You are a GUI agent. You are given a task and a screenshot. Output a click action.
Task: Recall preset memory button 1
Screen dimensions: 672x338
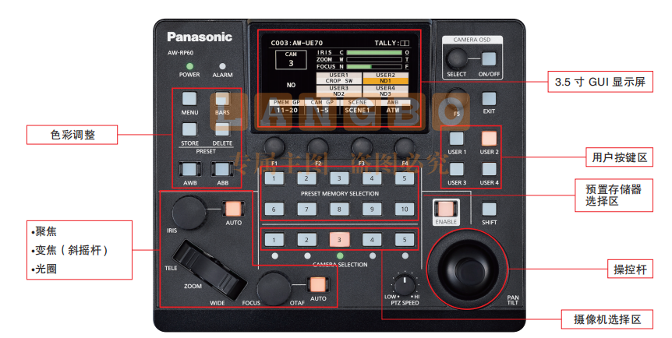(x=274, y=178)
